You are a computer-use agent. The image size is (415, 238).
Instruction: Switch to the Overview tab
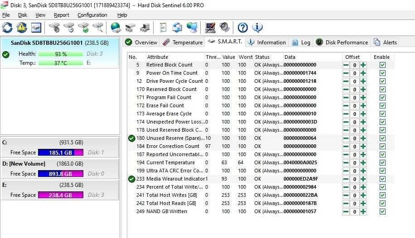pos(141,43)
